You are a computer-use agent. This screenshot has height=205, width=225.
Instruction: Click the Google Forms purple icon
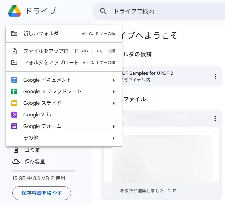(x=14, y=126)
